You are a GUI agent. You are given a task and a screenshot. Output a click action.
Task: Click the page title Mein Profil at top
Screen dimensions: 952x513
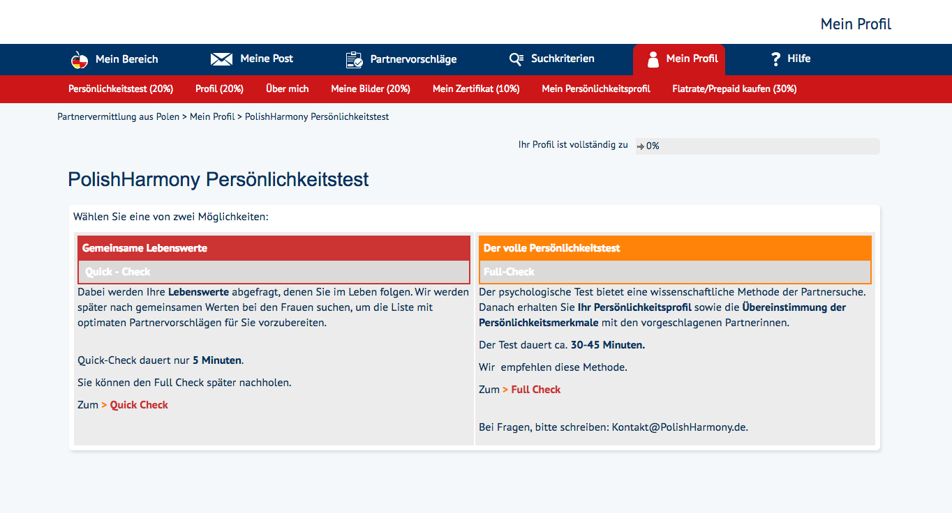(x=856, y=24)
